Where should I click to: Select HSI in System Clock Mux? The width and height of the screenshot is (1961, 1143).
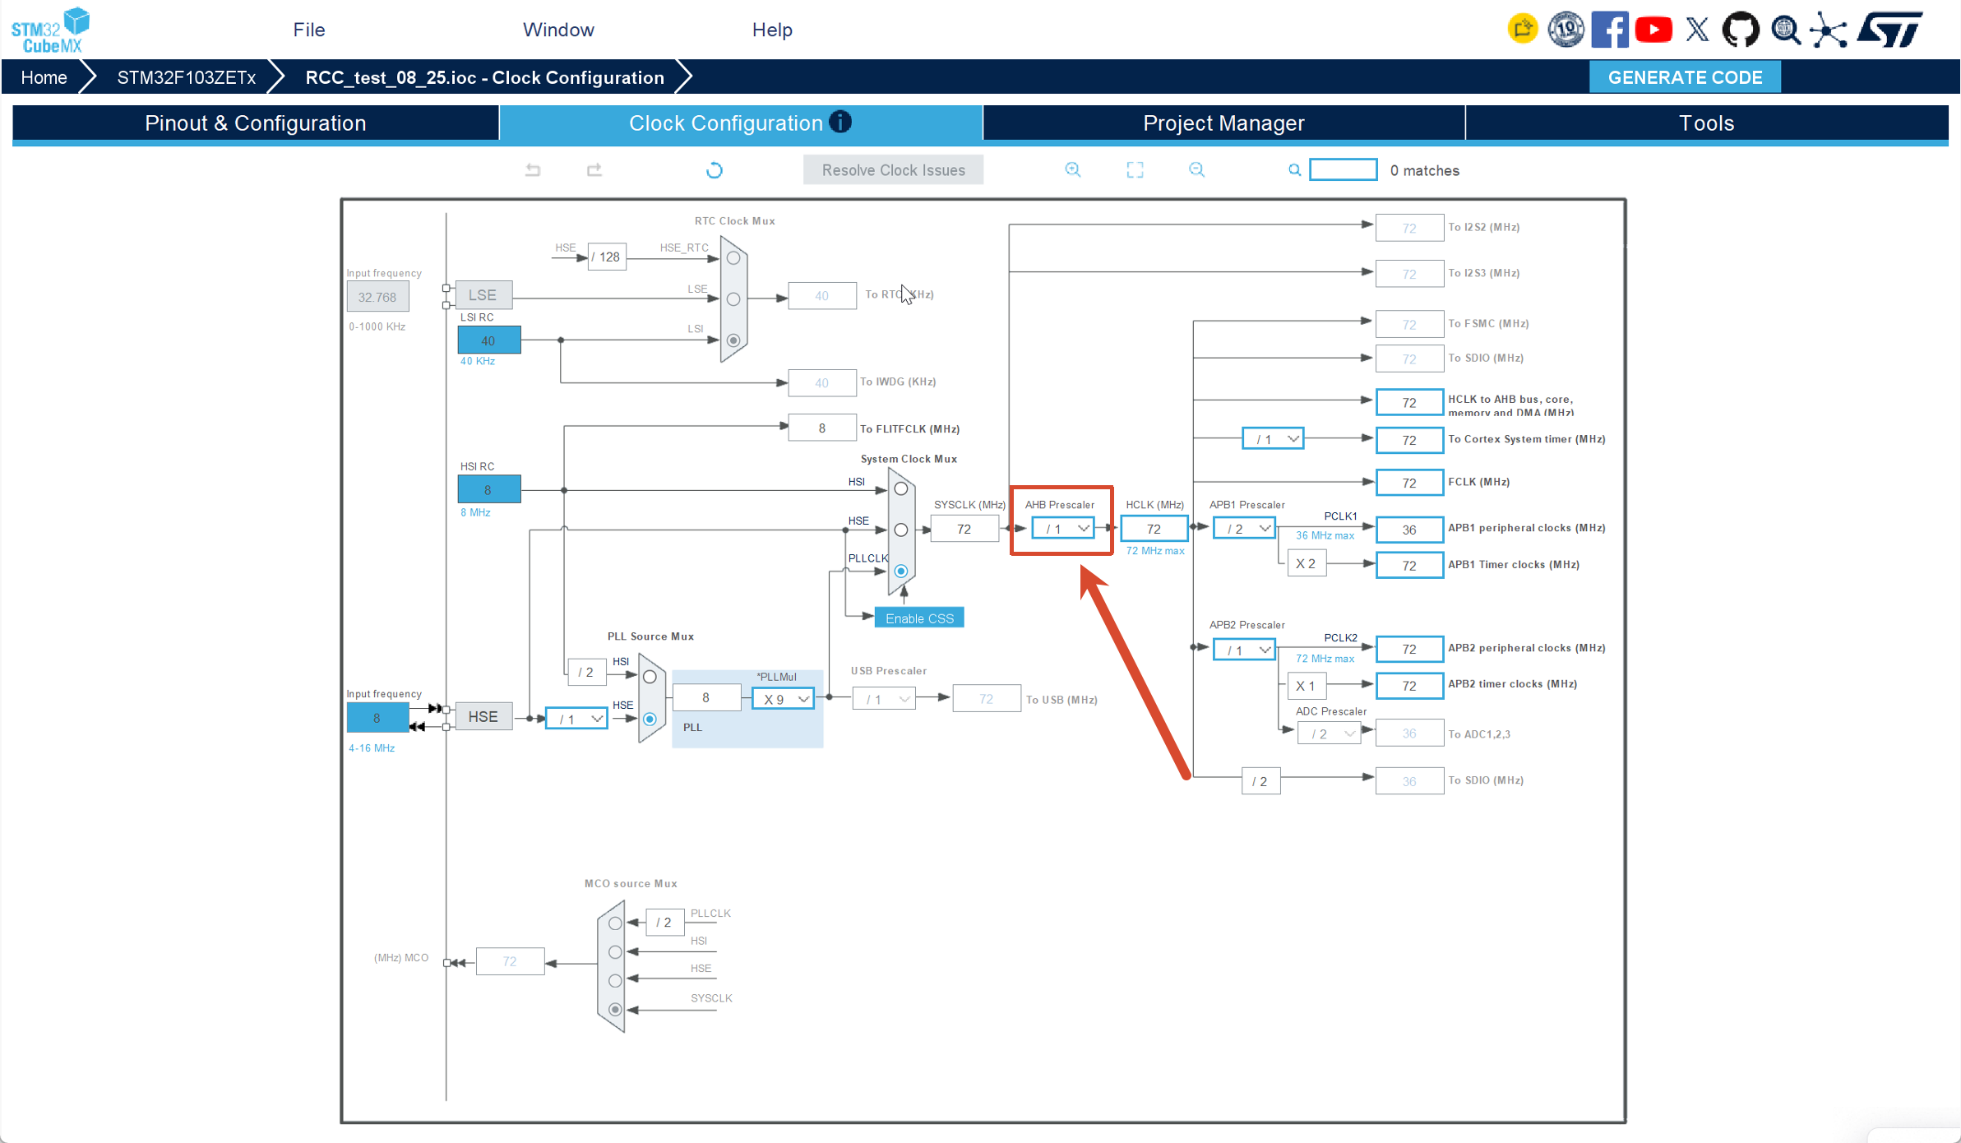click(901, 489)
